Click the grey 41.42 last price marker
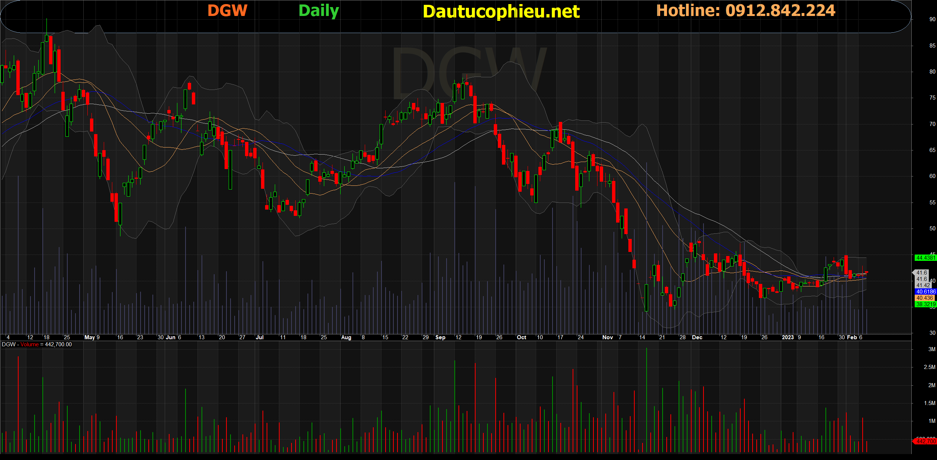Screen dimensions: 937x460 [x=923, y=285]
